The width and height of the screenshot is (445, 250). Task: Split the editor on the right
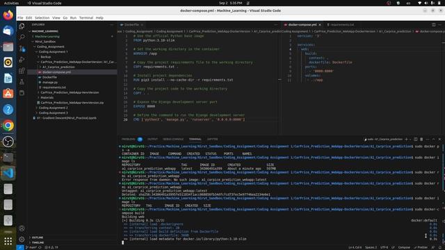(433, 25)
